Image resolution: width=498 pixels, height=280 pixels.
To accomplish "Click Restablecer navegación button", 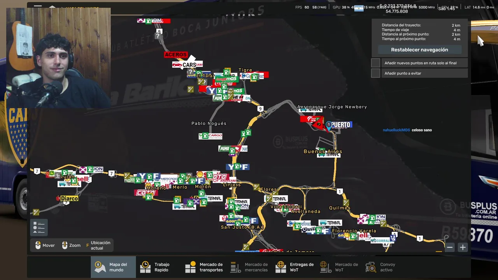I will (419, 50).
